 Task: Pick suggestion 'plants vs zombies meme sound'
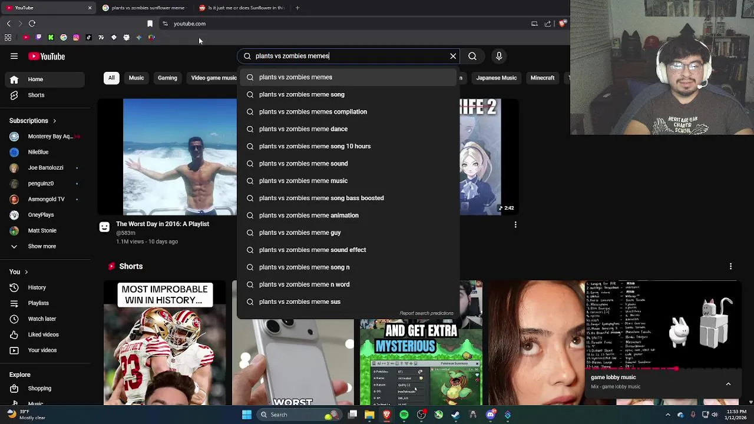348,164
